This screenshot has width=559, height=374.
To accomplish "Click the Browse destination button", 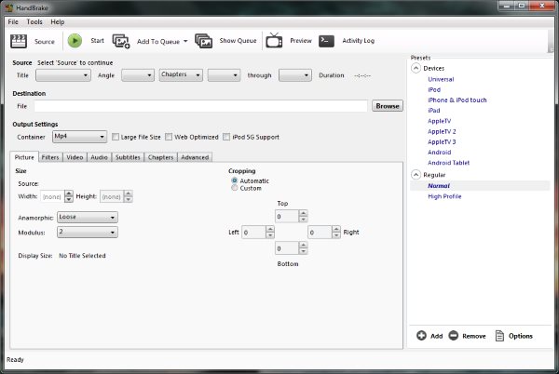I will tap(388, 106).
